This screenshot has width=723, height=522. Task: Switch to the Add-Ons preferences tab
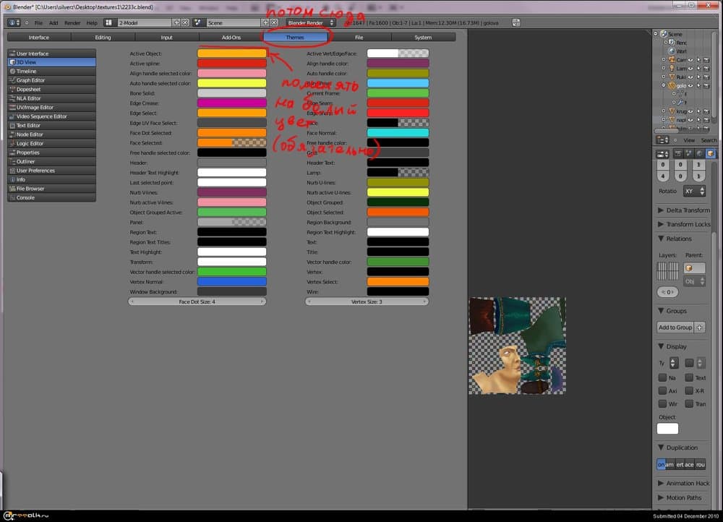[231, 37]
